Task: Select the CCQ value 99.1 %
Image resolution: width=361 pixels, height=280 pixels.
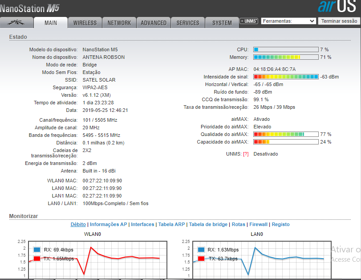Action: pyautogui.click(x=261, y=99)
